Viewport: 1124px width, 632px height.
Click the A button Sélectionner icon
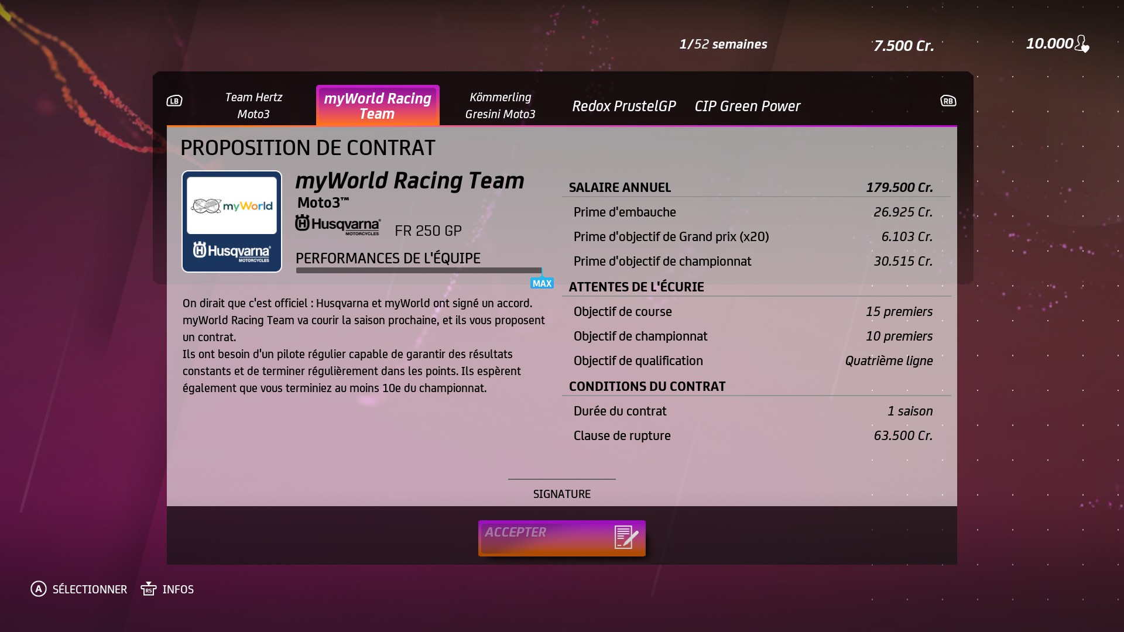39,589
